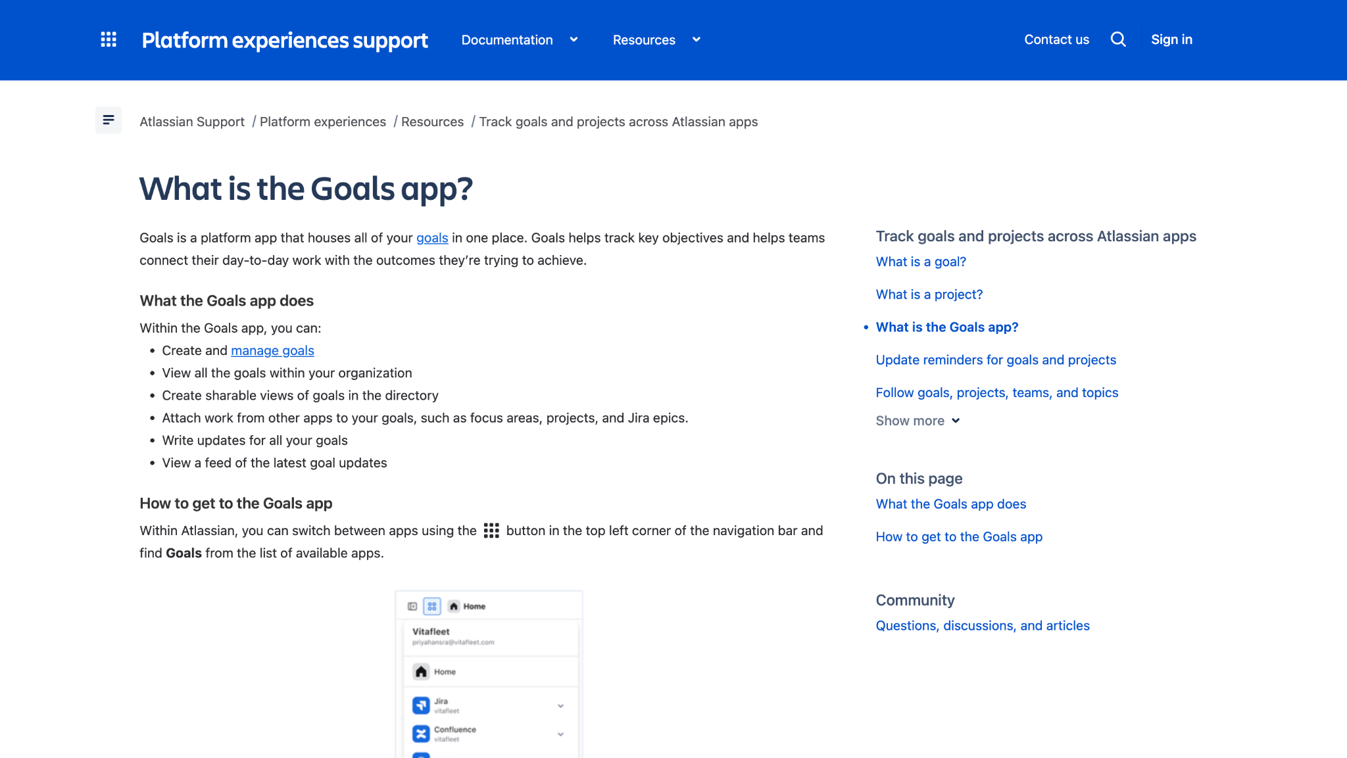
Task: Go to Platform experiences support home title
Action: pyautogui.click(x=285, y=40)
